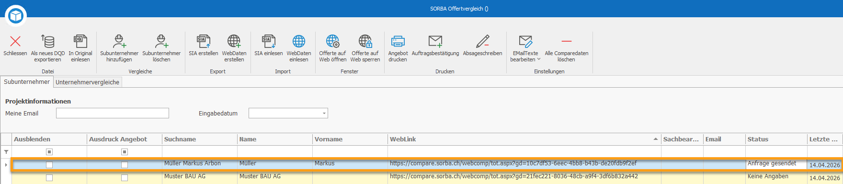Check Ausblenden for Muster BAU AG

point(49,177)
